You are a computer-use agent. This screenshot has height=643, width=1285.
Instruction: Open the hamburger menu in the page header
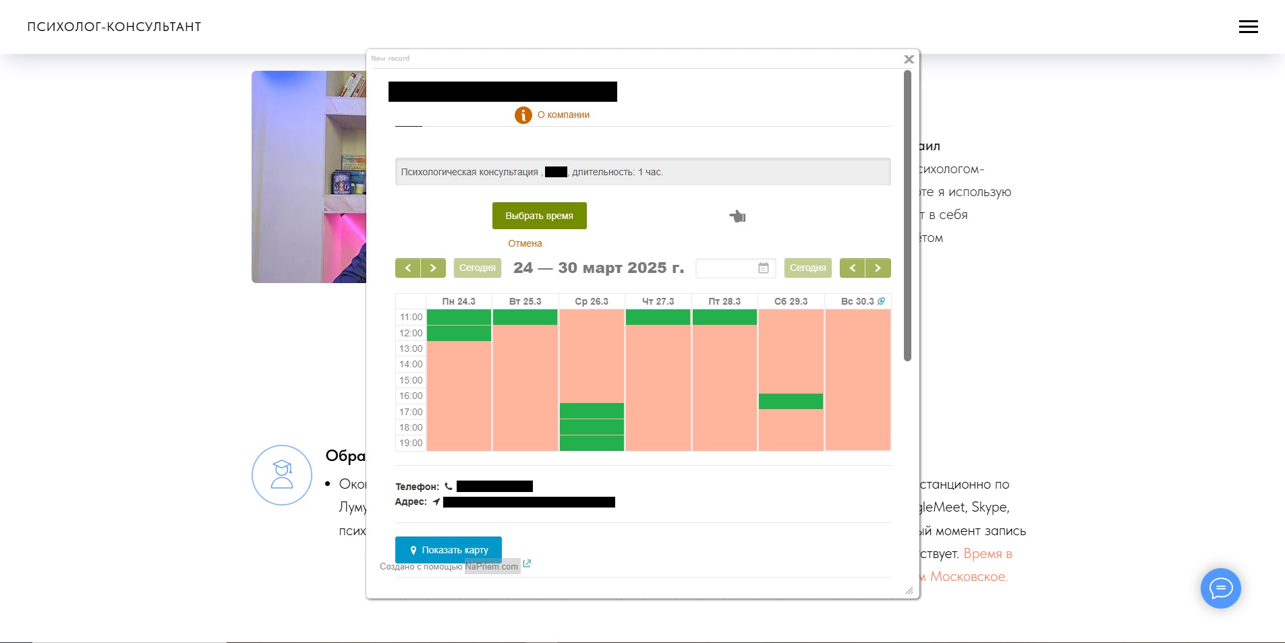pyautogui.click(x=1248, y=27)
